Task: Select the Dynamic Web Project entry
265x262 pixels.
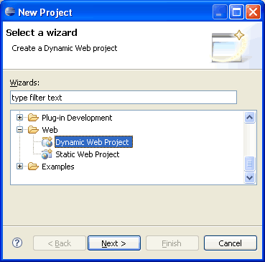Action: coord(93,142)
